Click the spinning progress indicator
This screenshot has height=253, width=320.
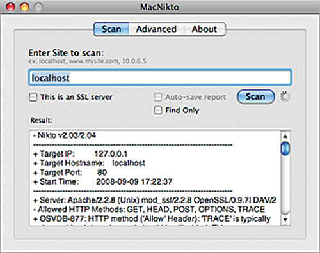[x=285, y=96]
